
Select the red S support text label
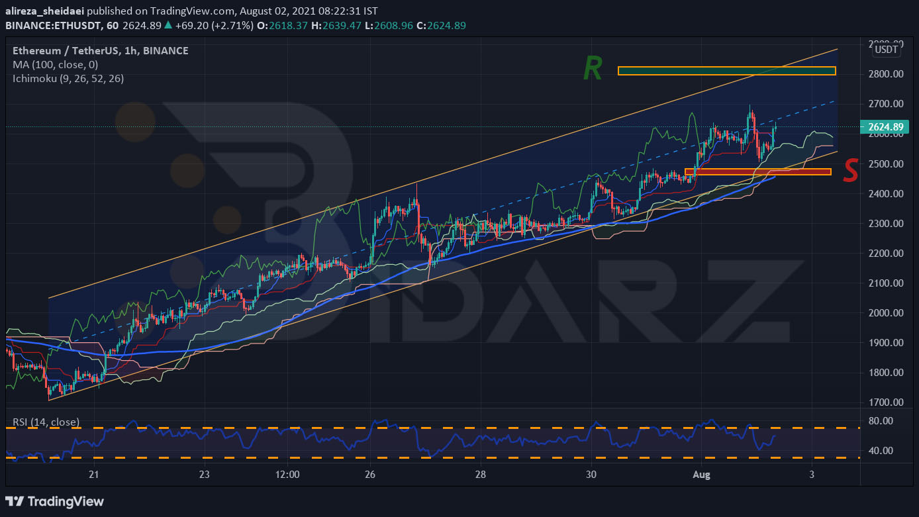tap(851, 170)
